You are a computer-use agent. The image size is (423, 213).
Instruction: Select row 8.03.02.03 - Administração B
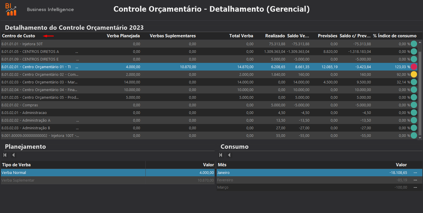(x=209, y=128)
